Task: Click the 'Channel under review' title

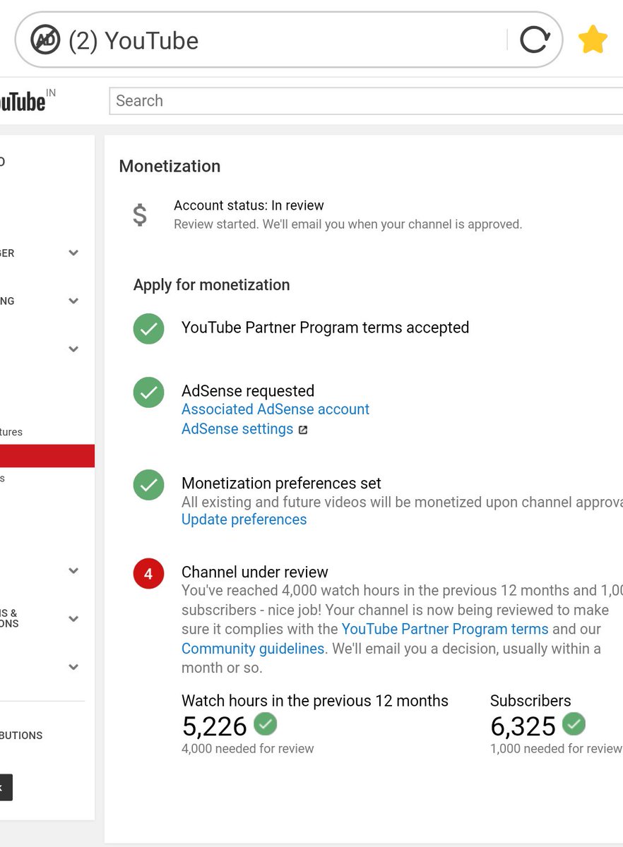Action: click(x=255, y=572)
